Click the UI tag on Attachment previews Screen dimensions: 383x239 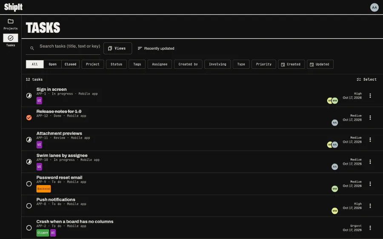[39, 145]
